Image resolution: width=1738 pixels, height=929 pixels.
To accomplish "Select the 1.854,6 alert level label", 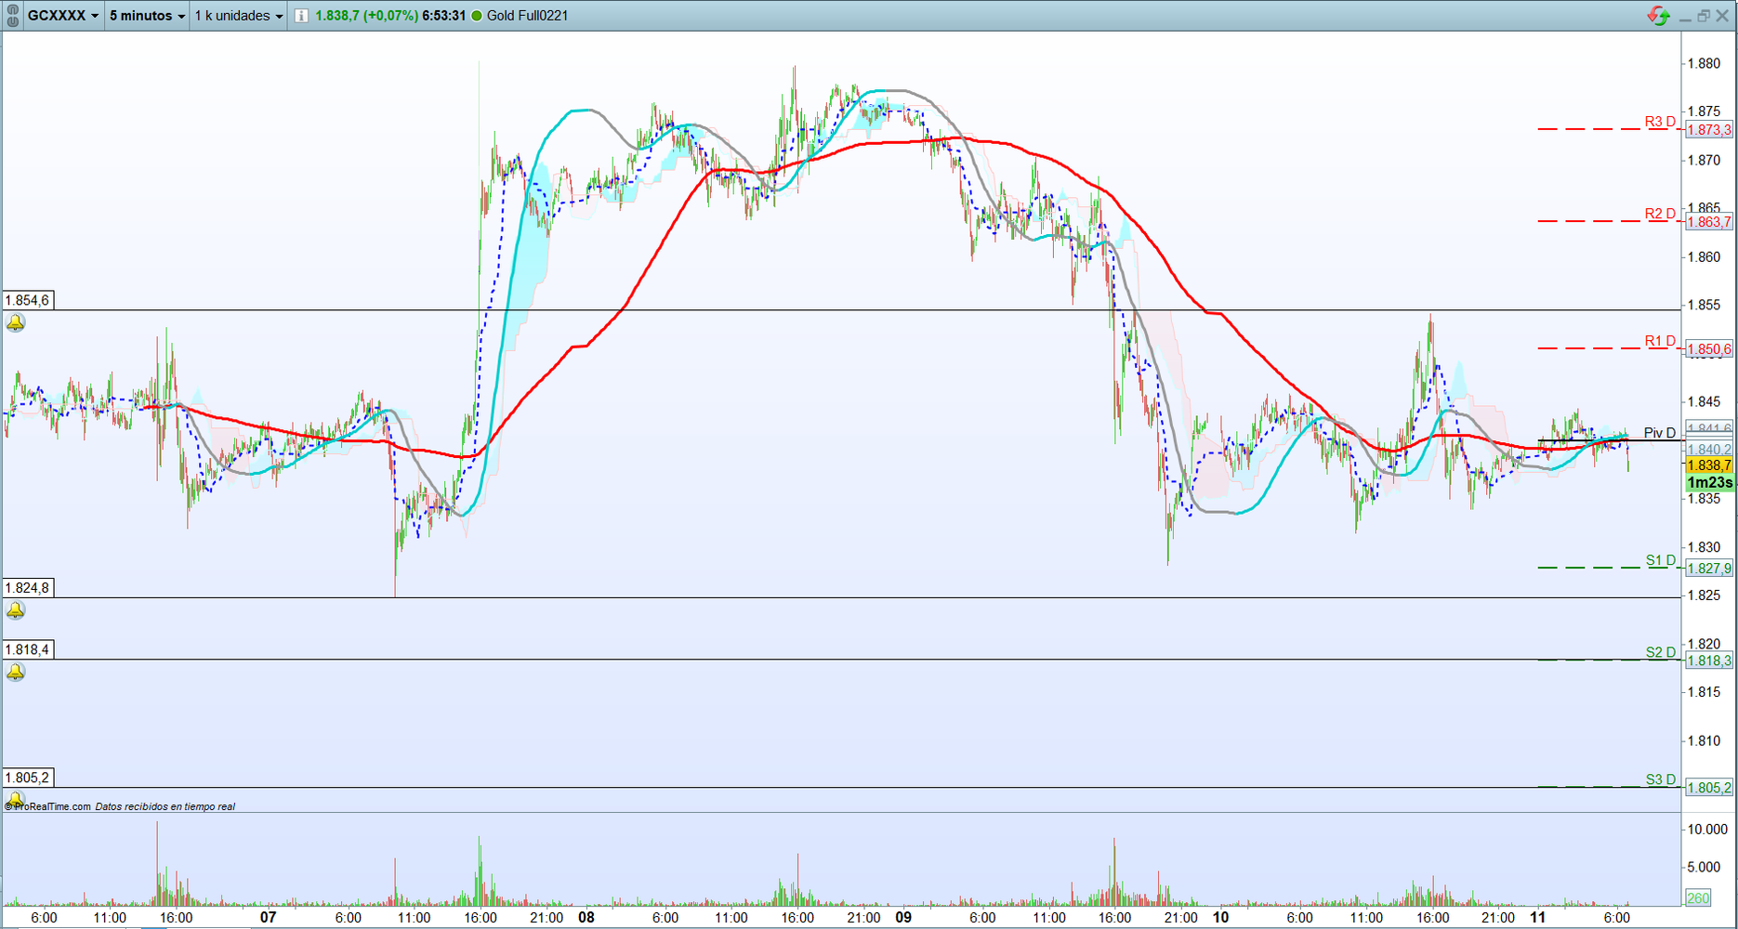I will point(27,300).
